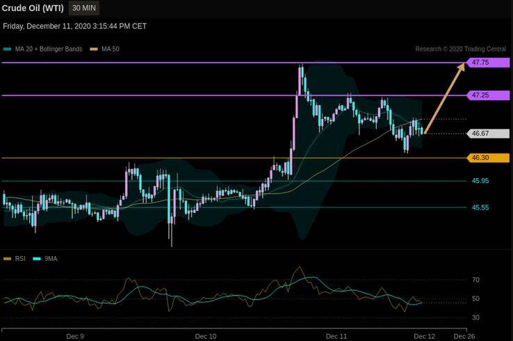
Task: Click the MA 20 + Bollinger Bands legend swatch
Action: (x=7, y=49)
